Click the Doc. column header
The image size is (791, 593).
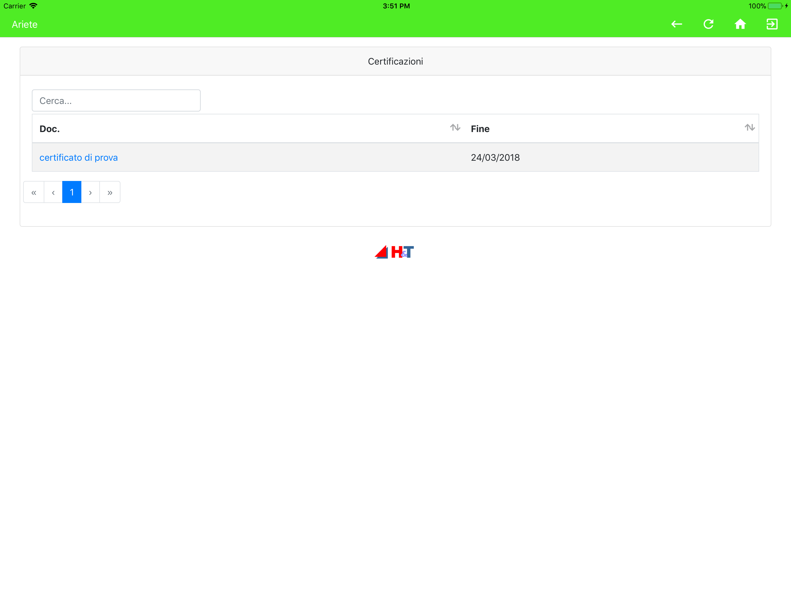click(x=50, y=129)
